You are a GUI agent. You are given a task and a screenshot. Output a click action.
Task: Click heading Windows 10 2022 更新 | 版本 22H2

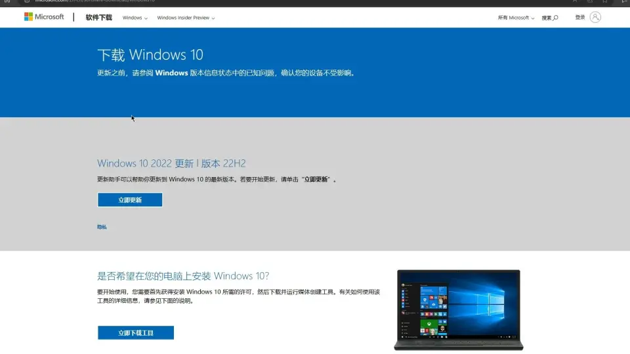tap(171, 163)
